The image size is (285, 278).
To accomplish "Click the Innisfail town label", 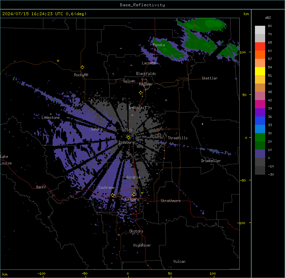I will (138, 108).
